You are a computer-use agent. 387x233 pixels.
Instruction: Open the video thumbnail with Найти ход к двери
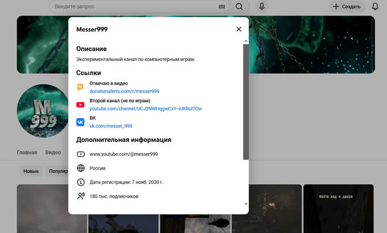[338, 209]
